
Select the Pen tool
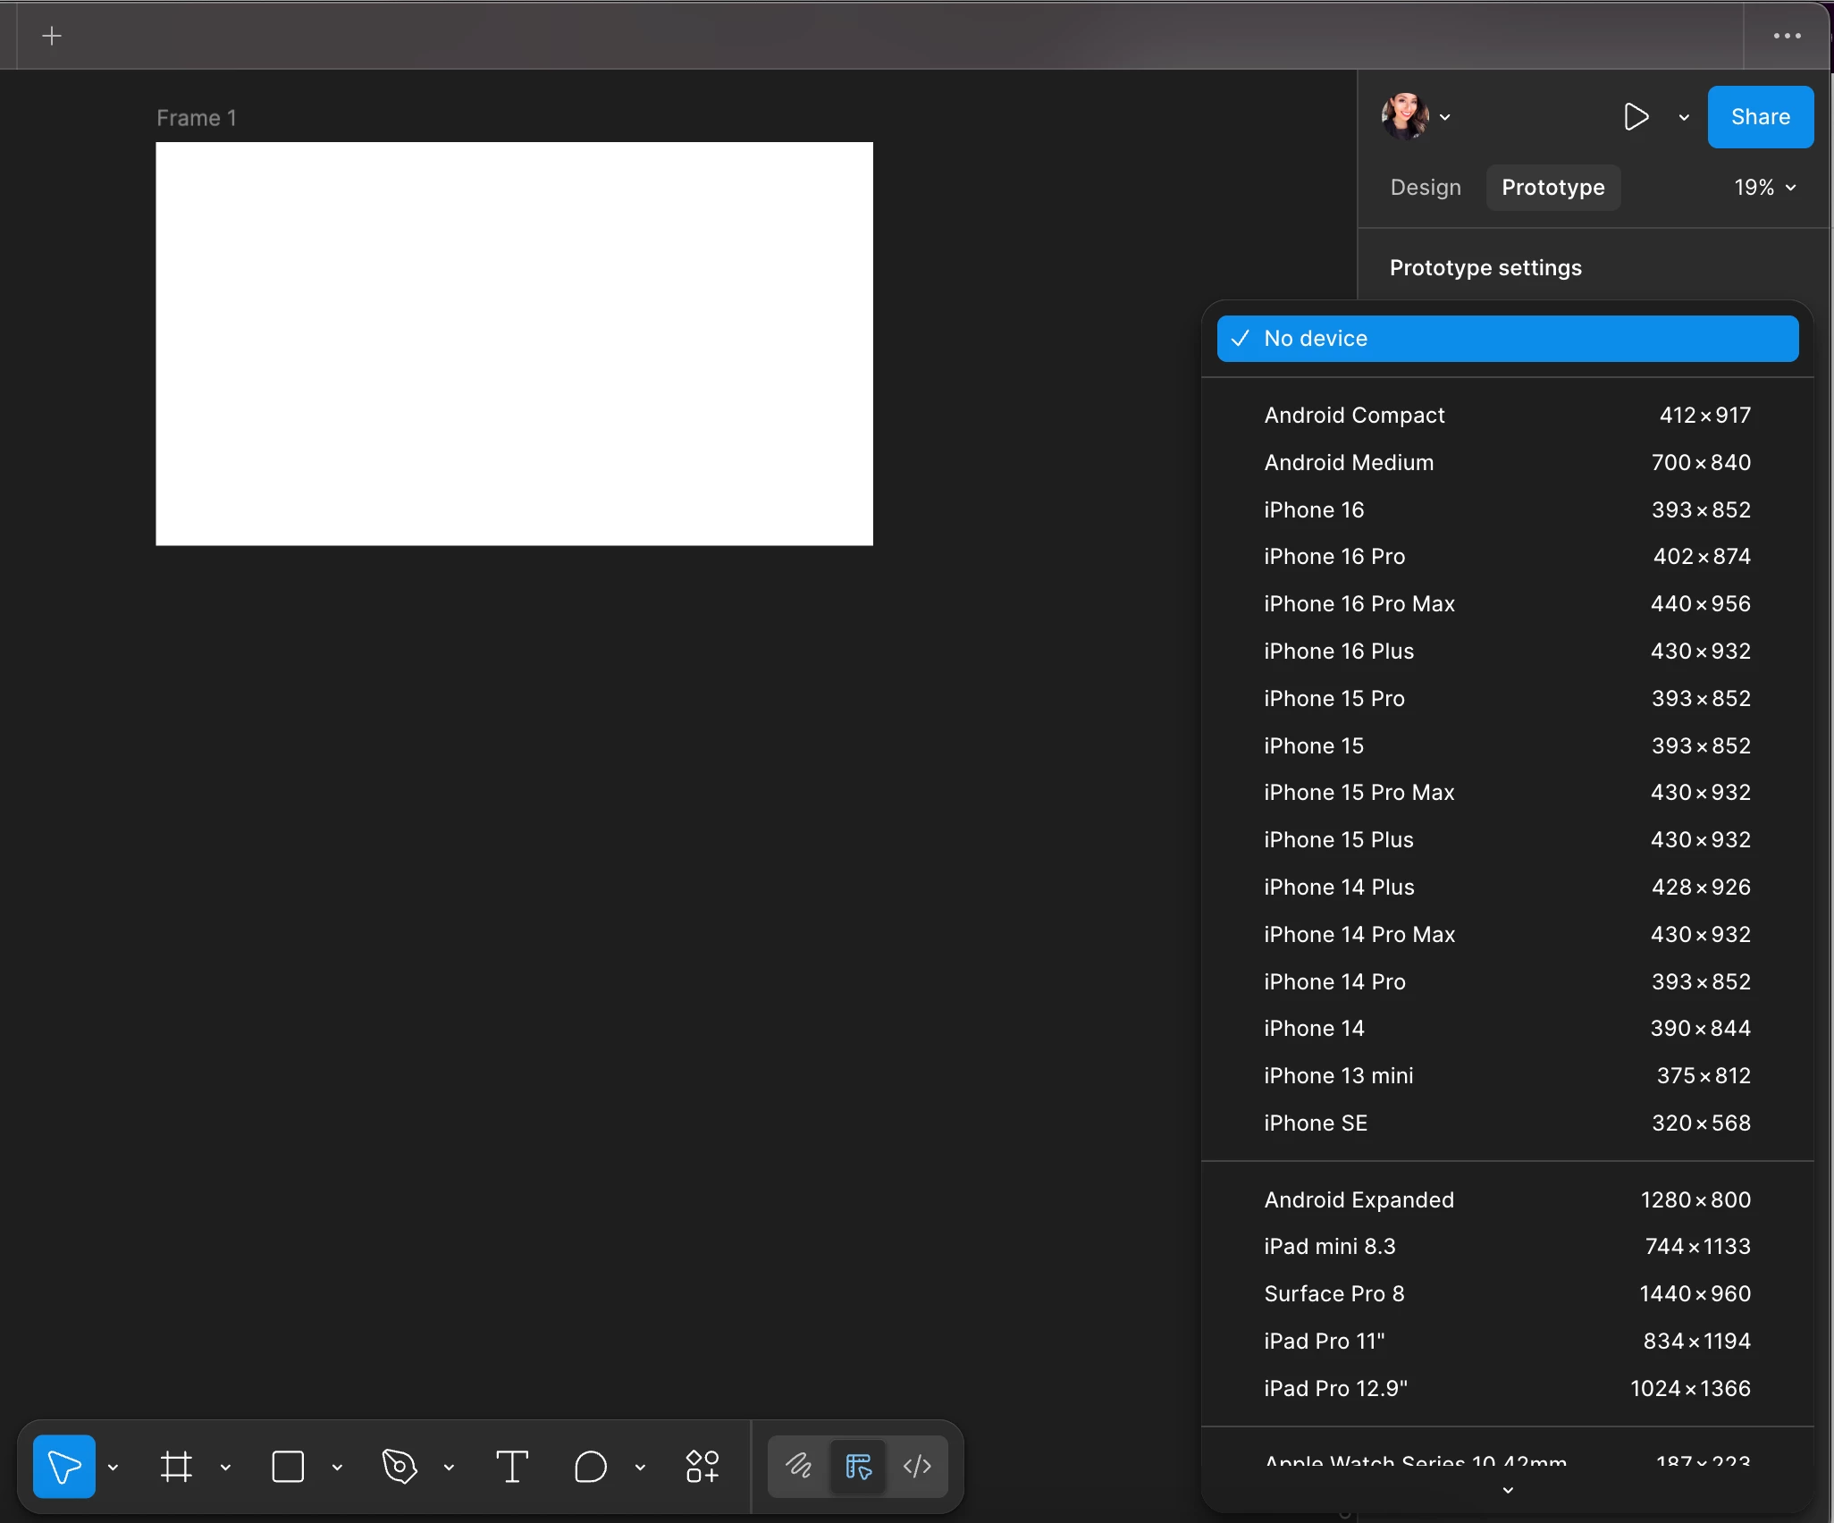click(x=400, y=1467)
